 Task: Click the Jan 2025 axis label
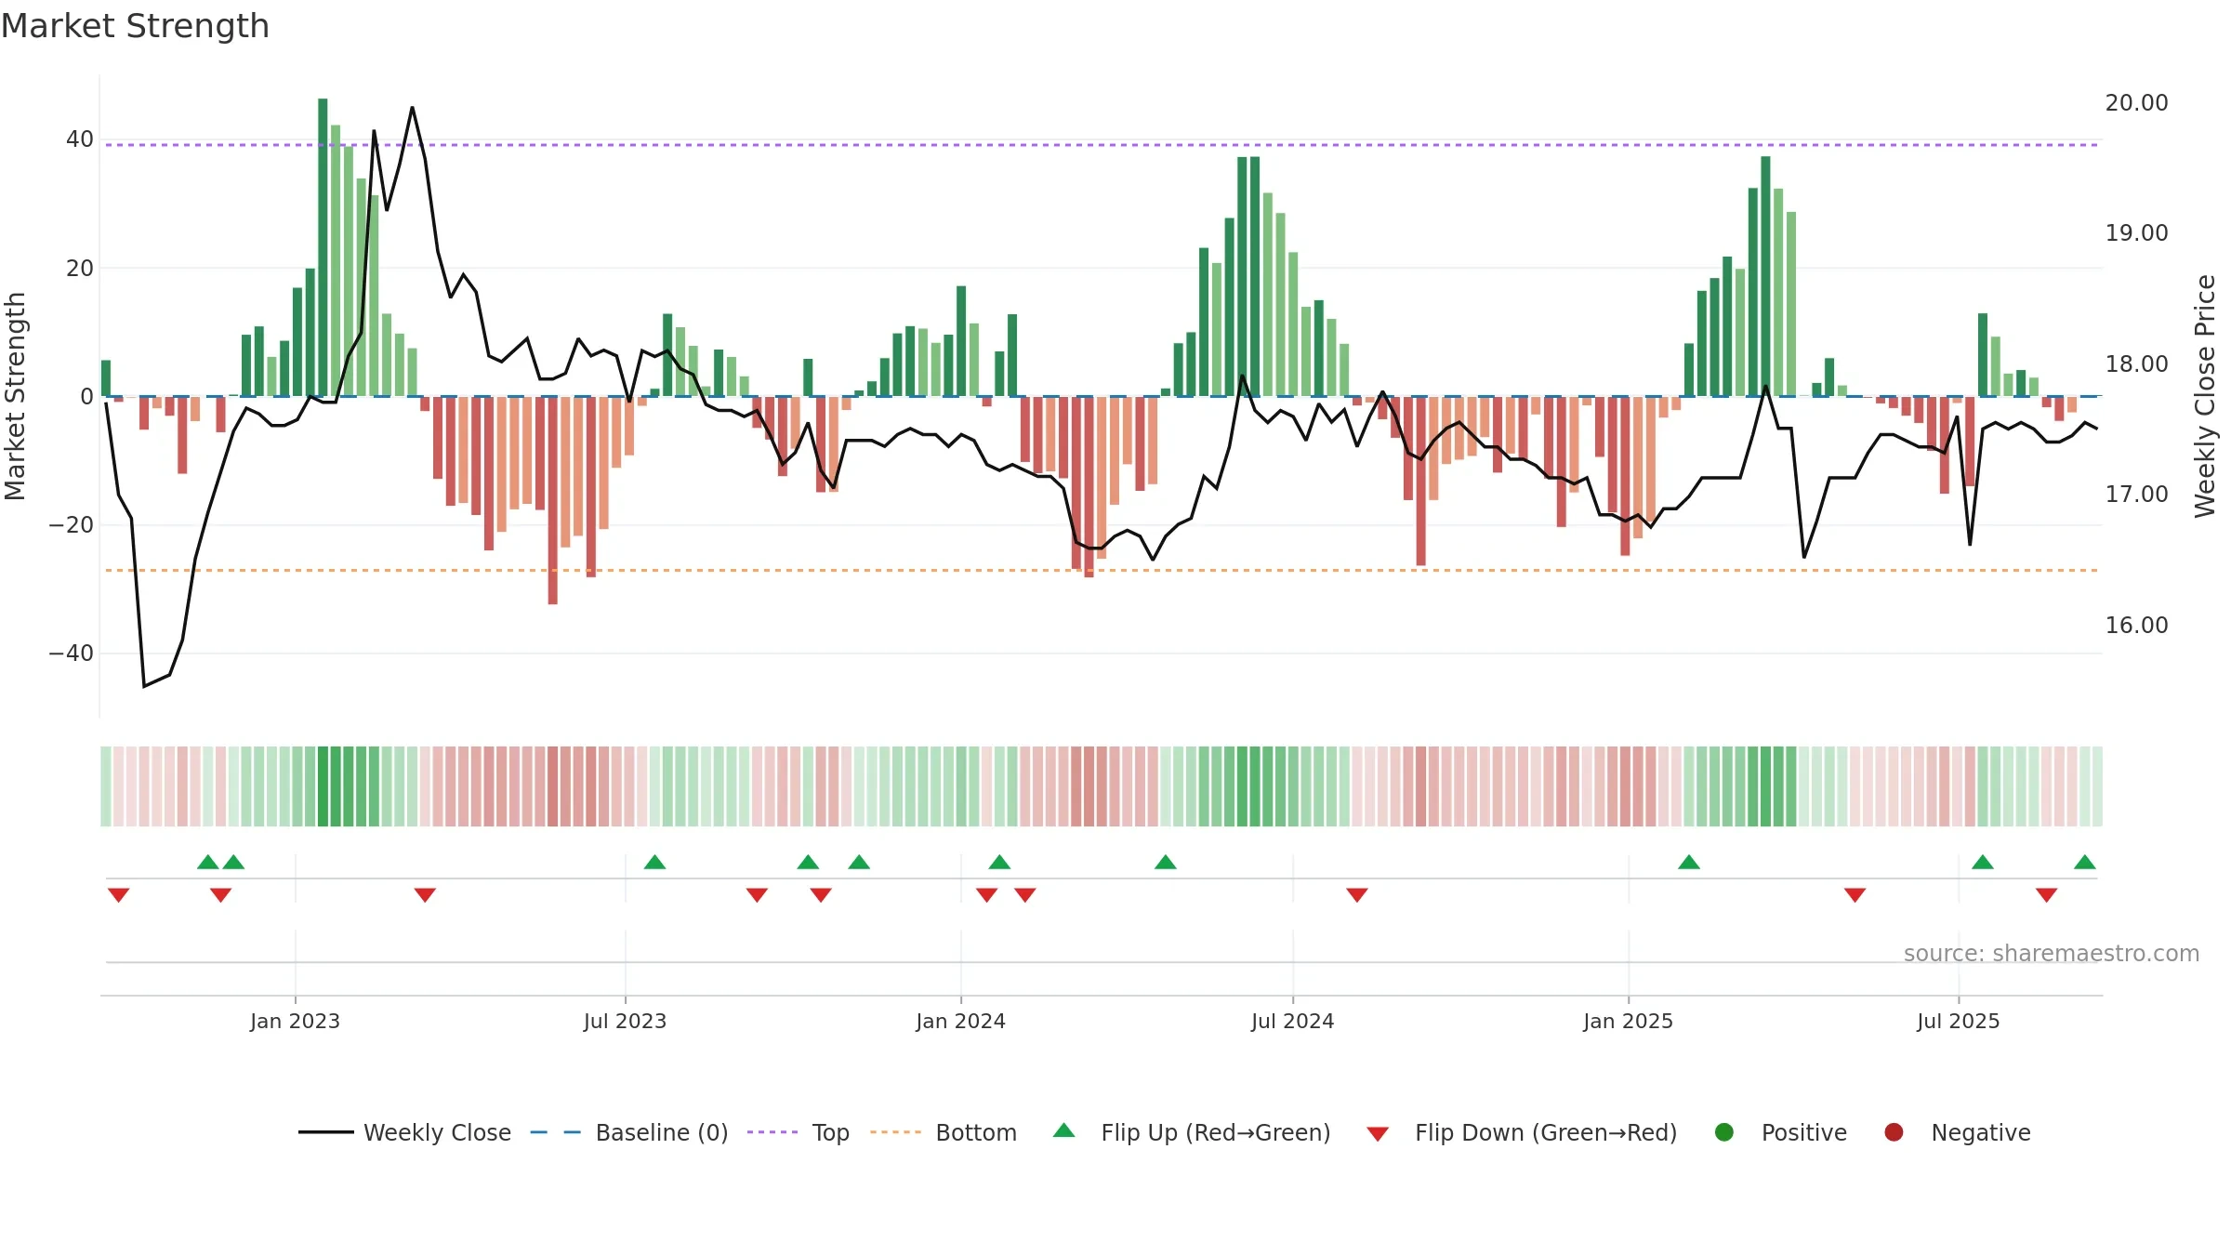[x=1628, y=1022]
